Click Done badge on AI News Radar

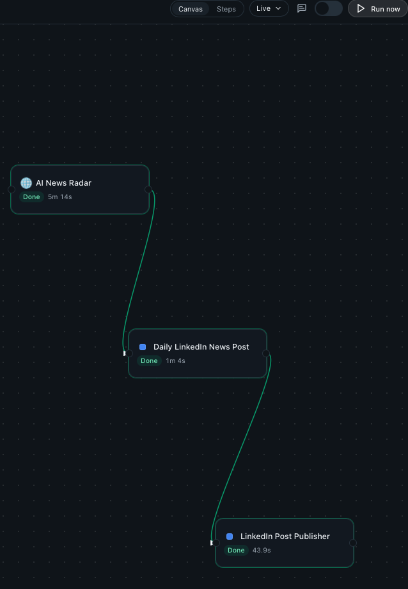click(x=31, y=197)
